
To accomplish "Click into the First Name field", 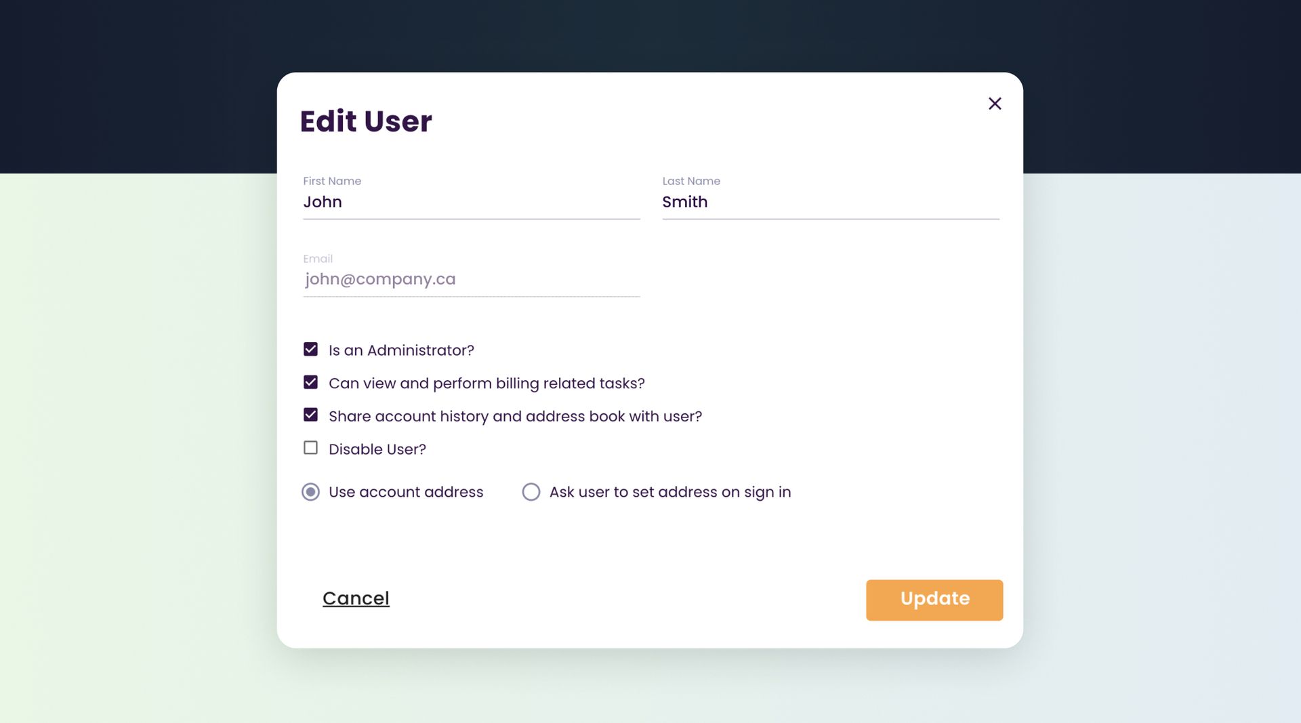I will [471, 202].
